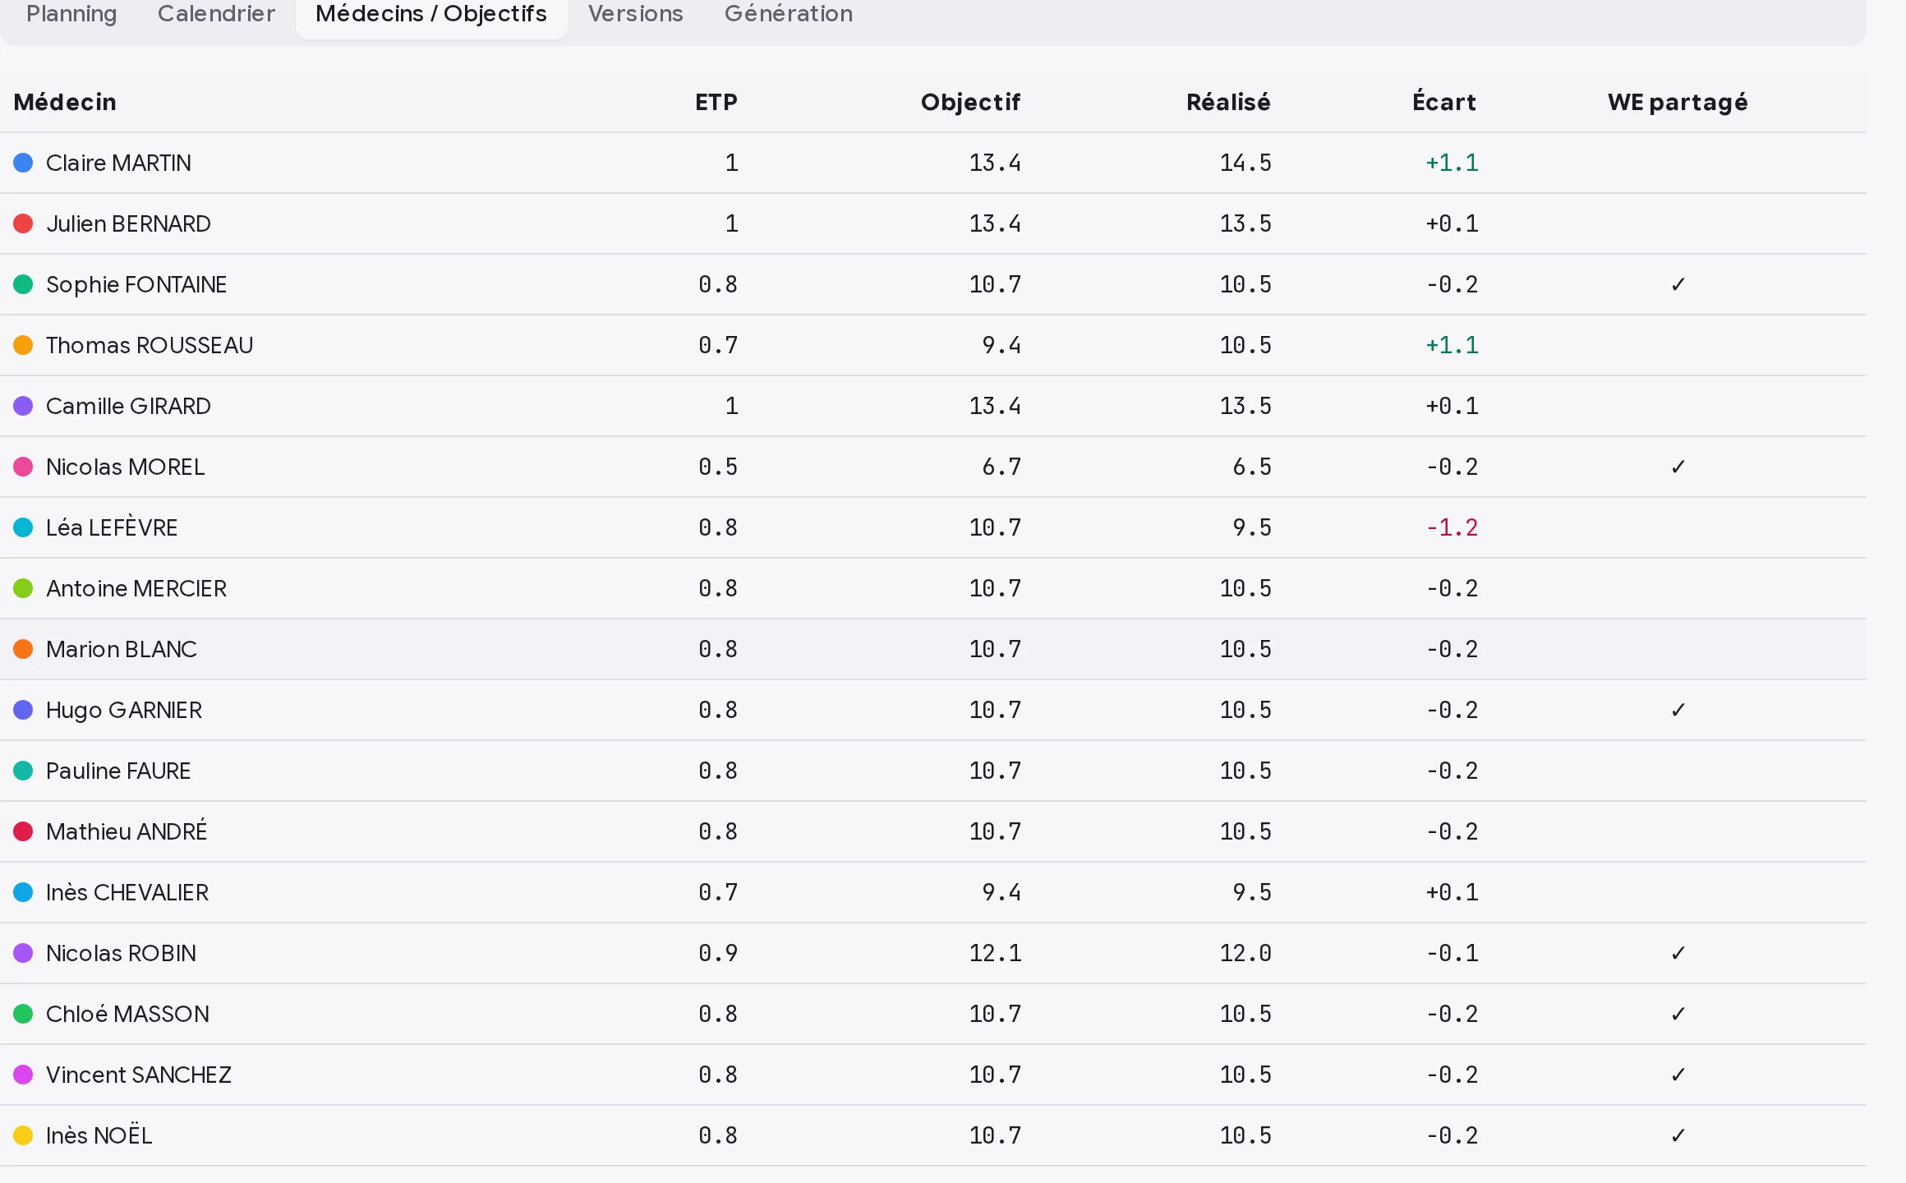This screenshot has width=1906, height=1183.
Task: Click Claire MARTIN's blue color dot
Action: (23, 163)
